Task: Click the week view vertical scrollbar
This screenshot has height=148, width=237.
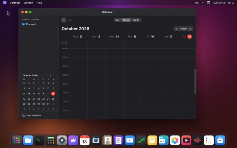Action: (x=195, y=82)
